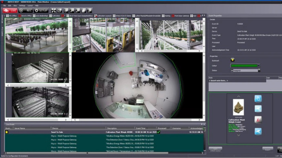
Task: Click the red alarm siren icon
Action: point(258,120)
